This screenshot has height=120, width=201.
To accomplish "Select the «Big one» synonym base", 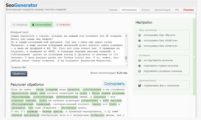I will 139,35.
